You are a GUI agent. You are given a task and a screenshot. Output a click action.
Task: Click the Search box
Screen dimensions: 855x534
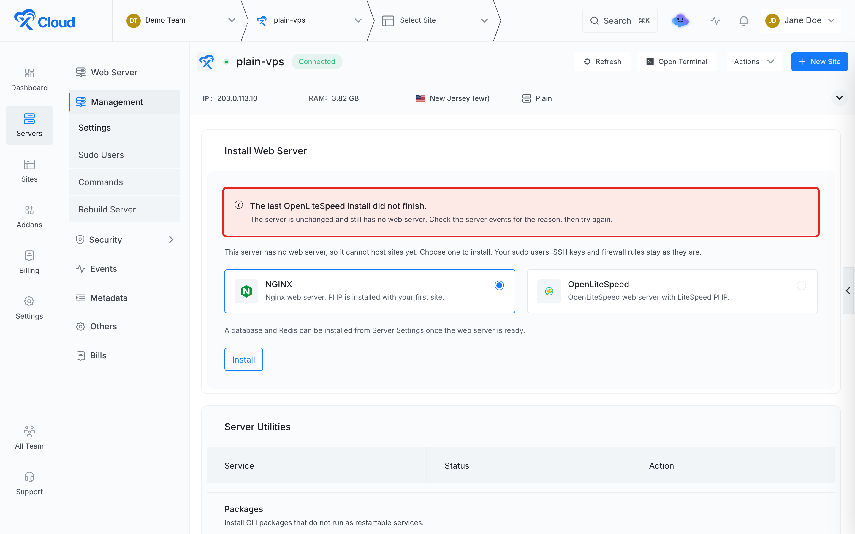[x=620, y=20]
